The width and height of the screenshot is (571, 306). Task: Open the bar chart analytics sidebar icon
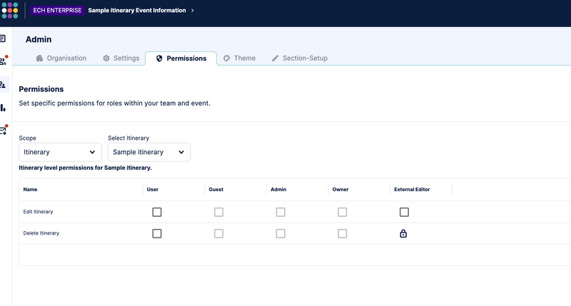(3, 108)
